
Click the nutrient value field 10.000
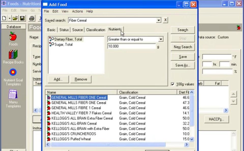click(132, 46)
